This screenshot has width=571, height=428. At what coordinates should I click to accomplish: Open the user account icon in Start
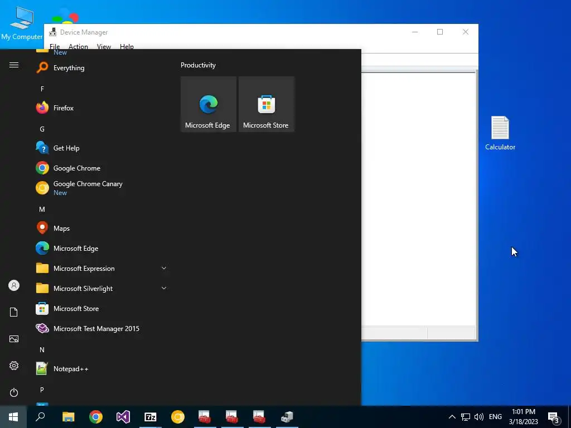[14, 285]
